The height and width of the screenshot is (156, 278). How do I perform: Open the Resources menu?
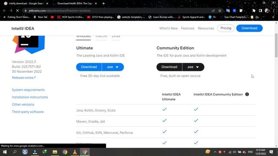206,28
